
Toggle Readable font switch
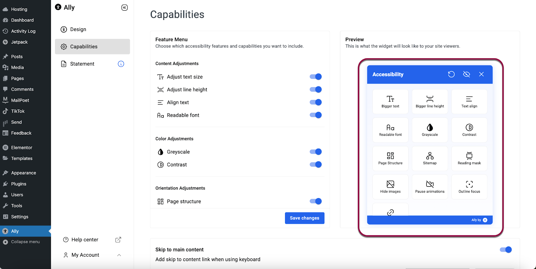coord(316,115)
